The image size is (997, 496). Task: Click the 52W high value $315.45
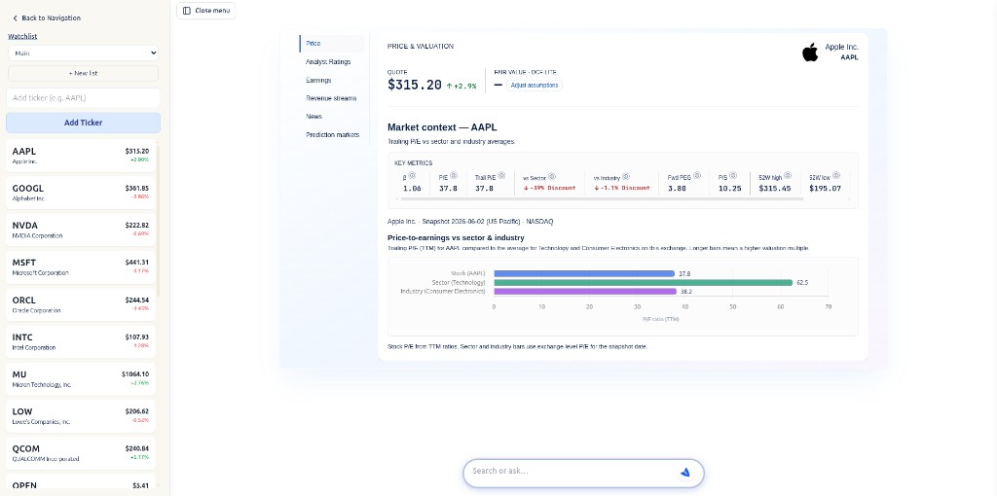[x=774, y=189]
